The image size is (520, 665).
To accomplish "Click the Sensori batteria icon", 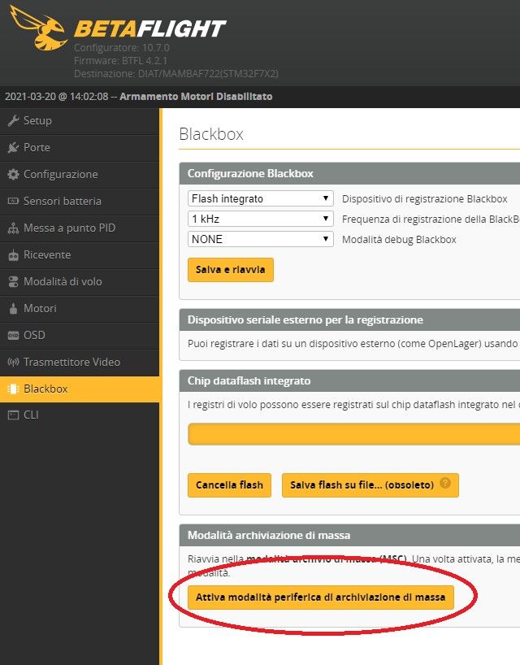I will [12, 202].
